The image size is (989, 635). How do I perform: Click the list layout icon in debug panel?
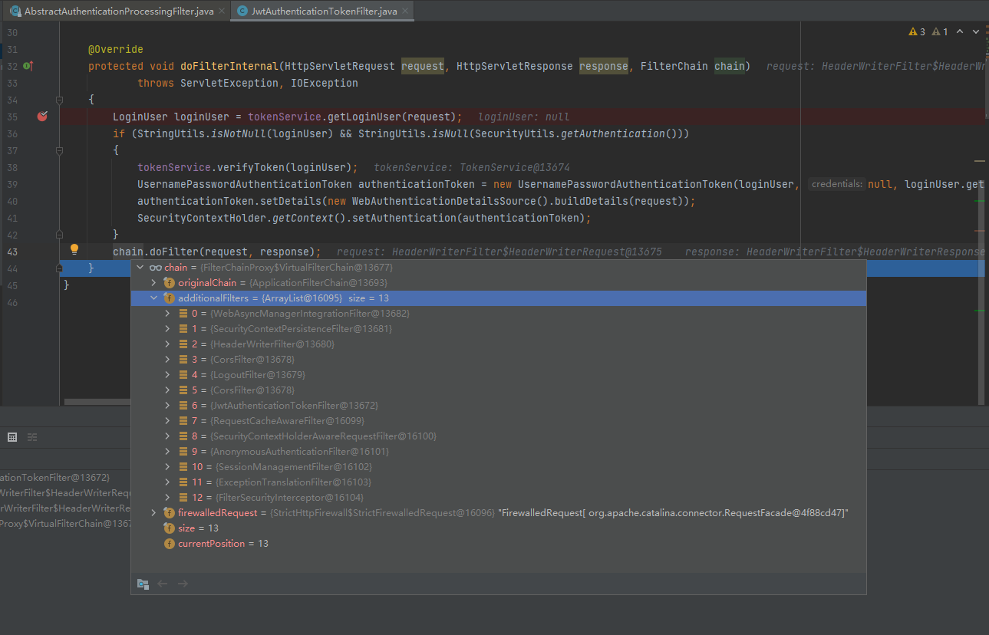point(32,437)
